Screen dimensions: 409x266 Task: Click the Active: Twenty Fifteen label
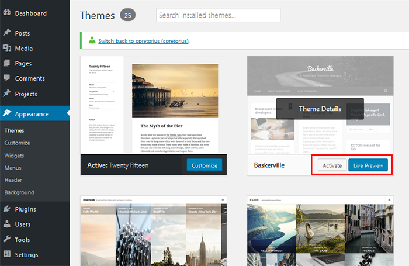[117, 165]
